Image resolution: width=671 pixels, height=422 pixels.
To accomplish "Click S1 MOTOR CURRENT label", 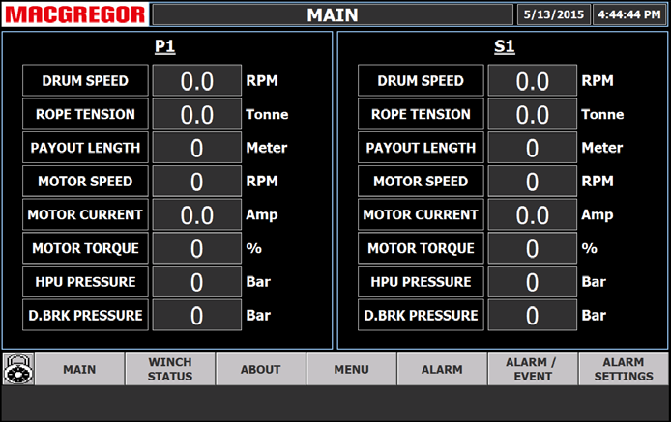I will coord(421,214).
